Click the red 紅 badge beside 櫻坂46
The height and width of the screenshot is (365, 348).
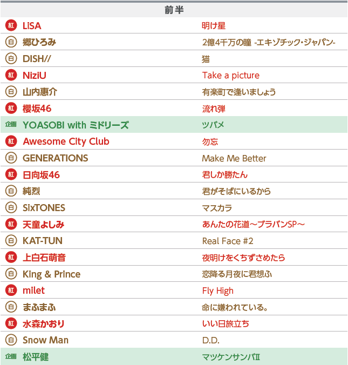pos(11,108)
